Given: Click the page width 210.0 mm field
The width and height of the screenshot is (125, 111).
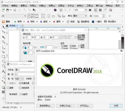Looking at the screenshot, I should pyautogui.click(x=35, y=15).
